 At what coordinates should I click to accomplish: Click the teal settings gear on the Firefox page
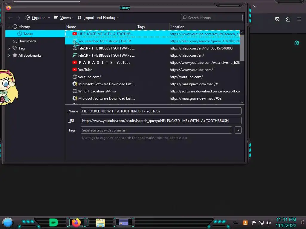pyautogui.click(x=297, y=43)
